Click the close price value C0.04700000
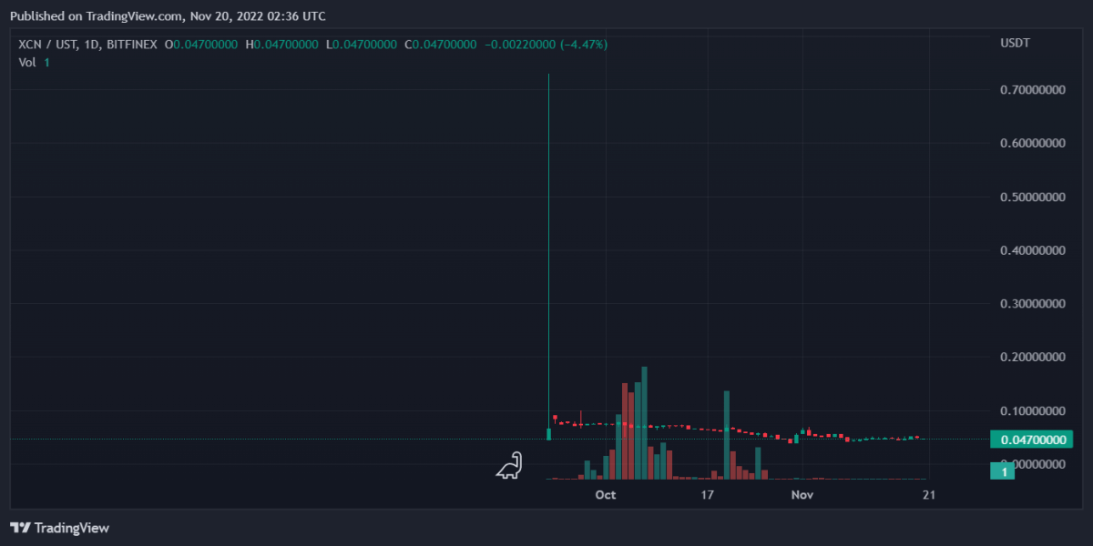The width and height of the screenshot is (1093, 546). tap(441, 44)
